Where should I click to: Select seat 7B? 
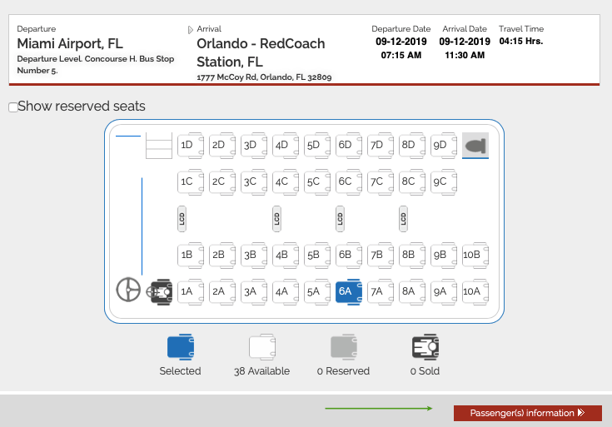(x=381, y=256)
